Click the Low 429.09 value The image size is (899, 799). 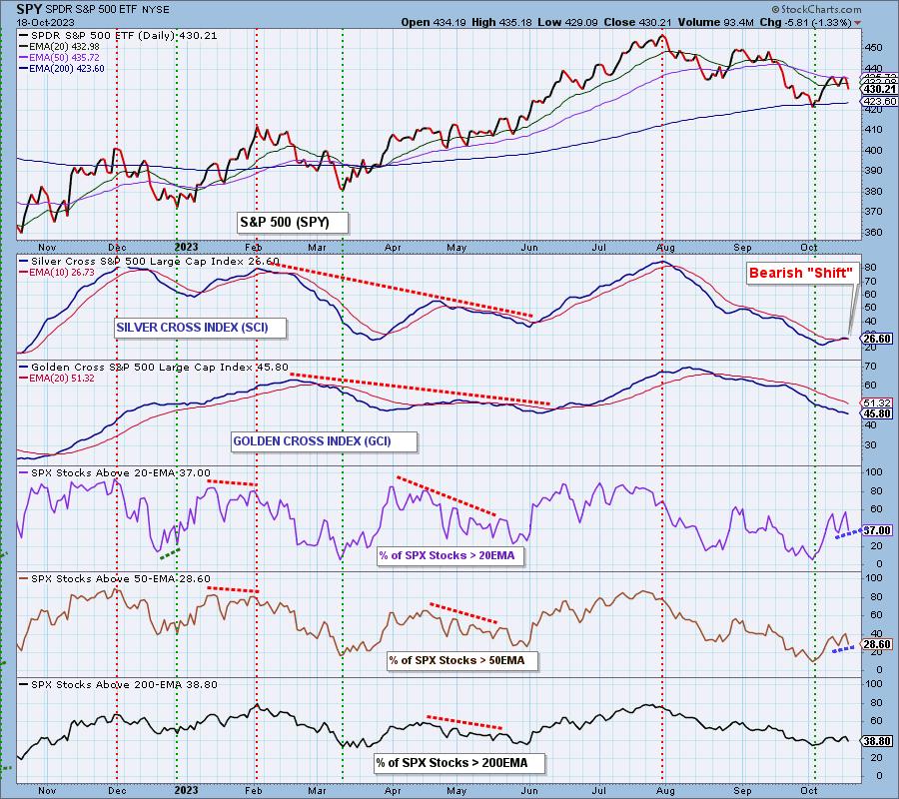567,22
